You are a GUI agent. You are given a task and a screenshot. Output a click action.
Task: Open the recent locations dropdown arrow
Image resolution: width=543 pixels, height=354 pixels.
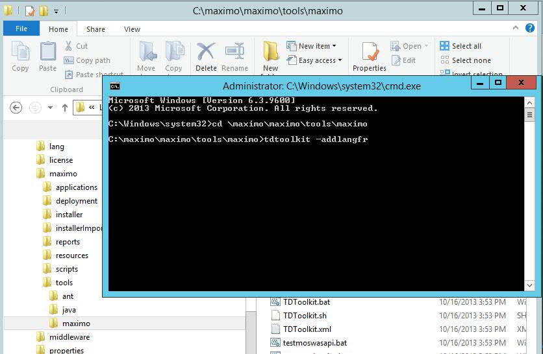coord(50,108)
